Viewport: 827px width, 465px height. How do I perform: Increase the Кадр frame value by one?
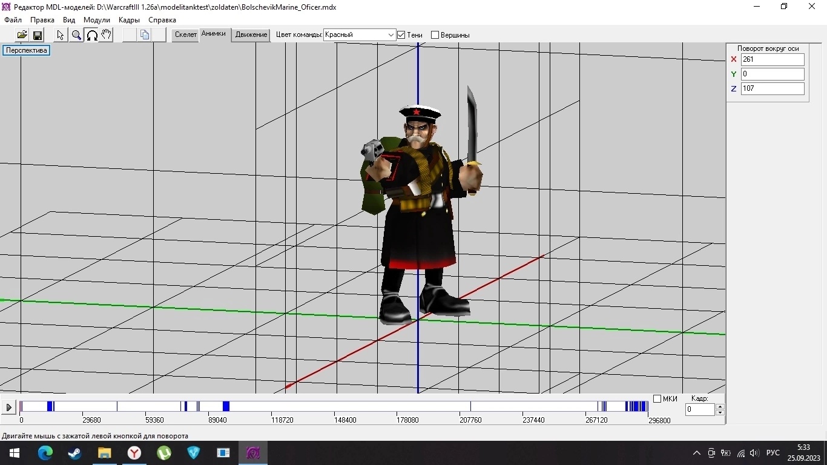720,406
